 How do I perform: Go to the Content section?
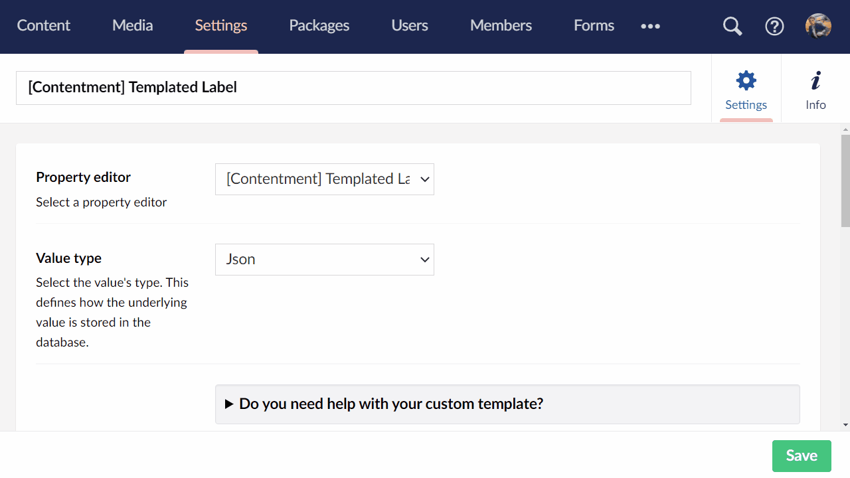(x=44, y=25)
